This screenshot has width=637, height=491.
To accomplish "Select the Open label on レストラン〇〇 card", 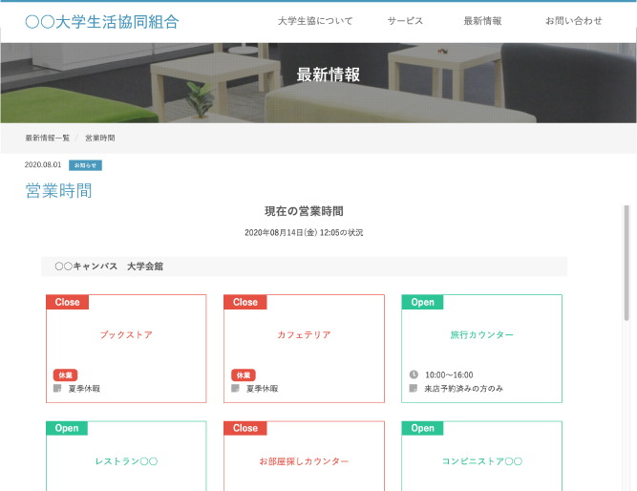I will pos(67,429).
